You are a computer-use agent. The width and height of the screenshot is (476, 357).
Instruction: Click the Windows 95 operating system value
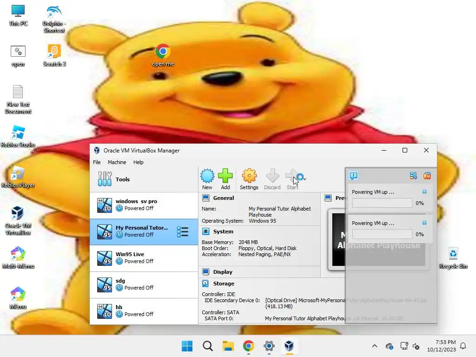(262, 221)
